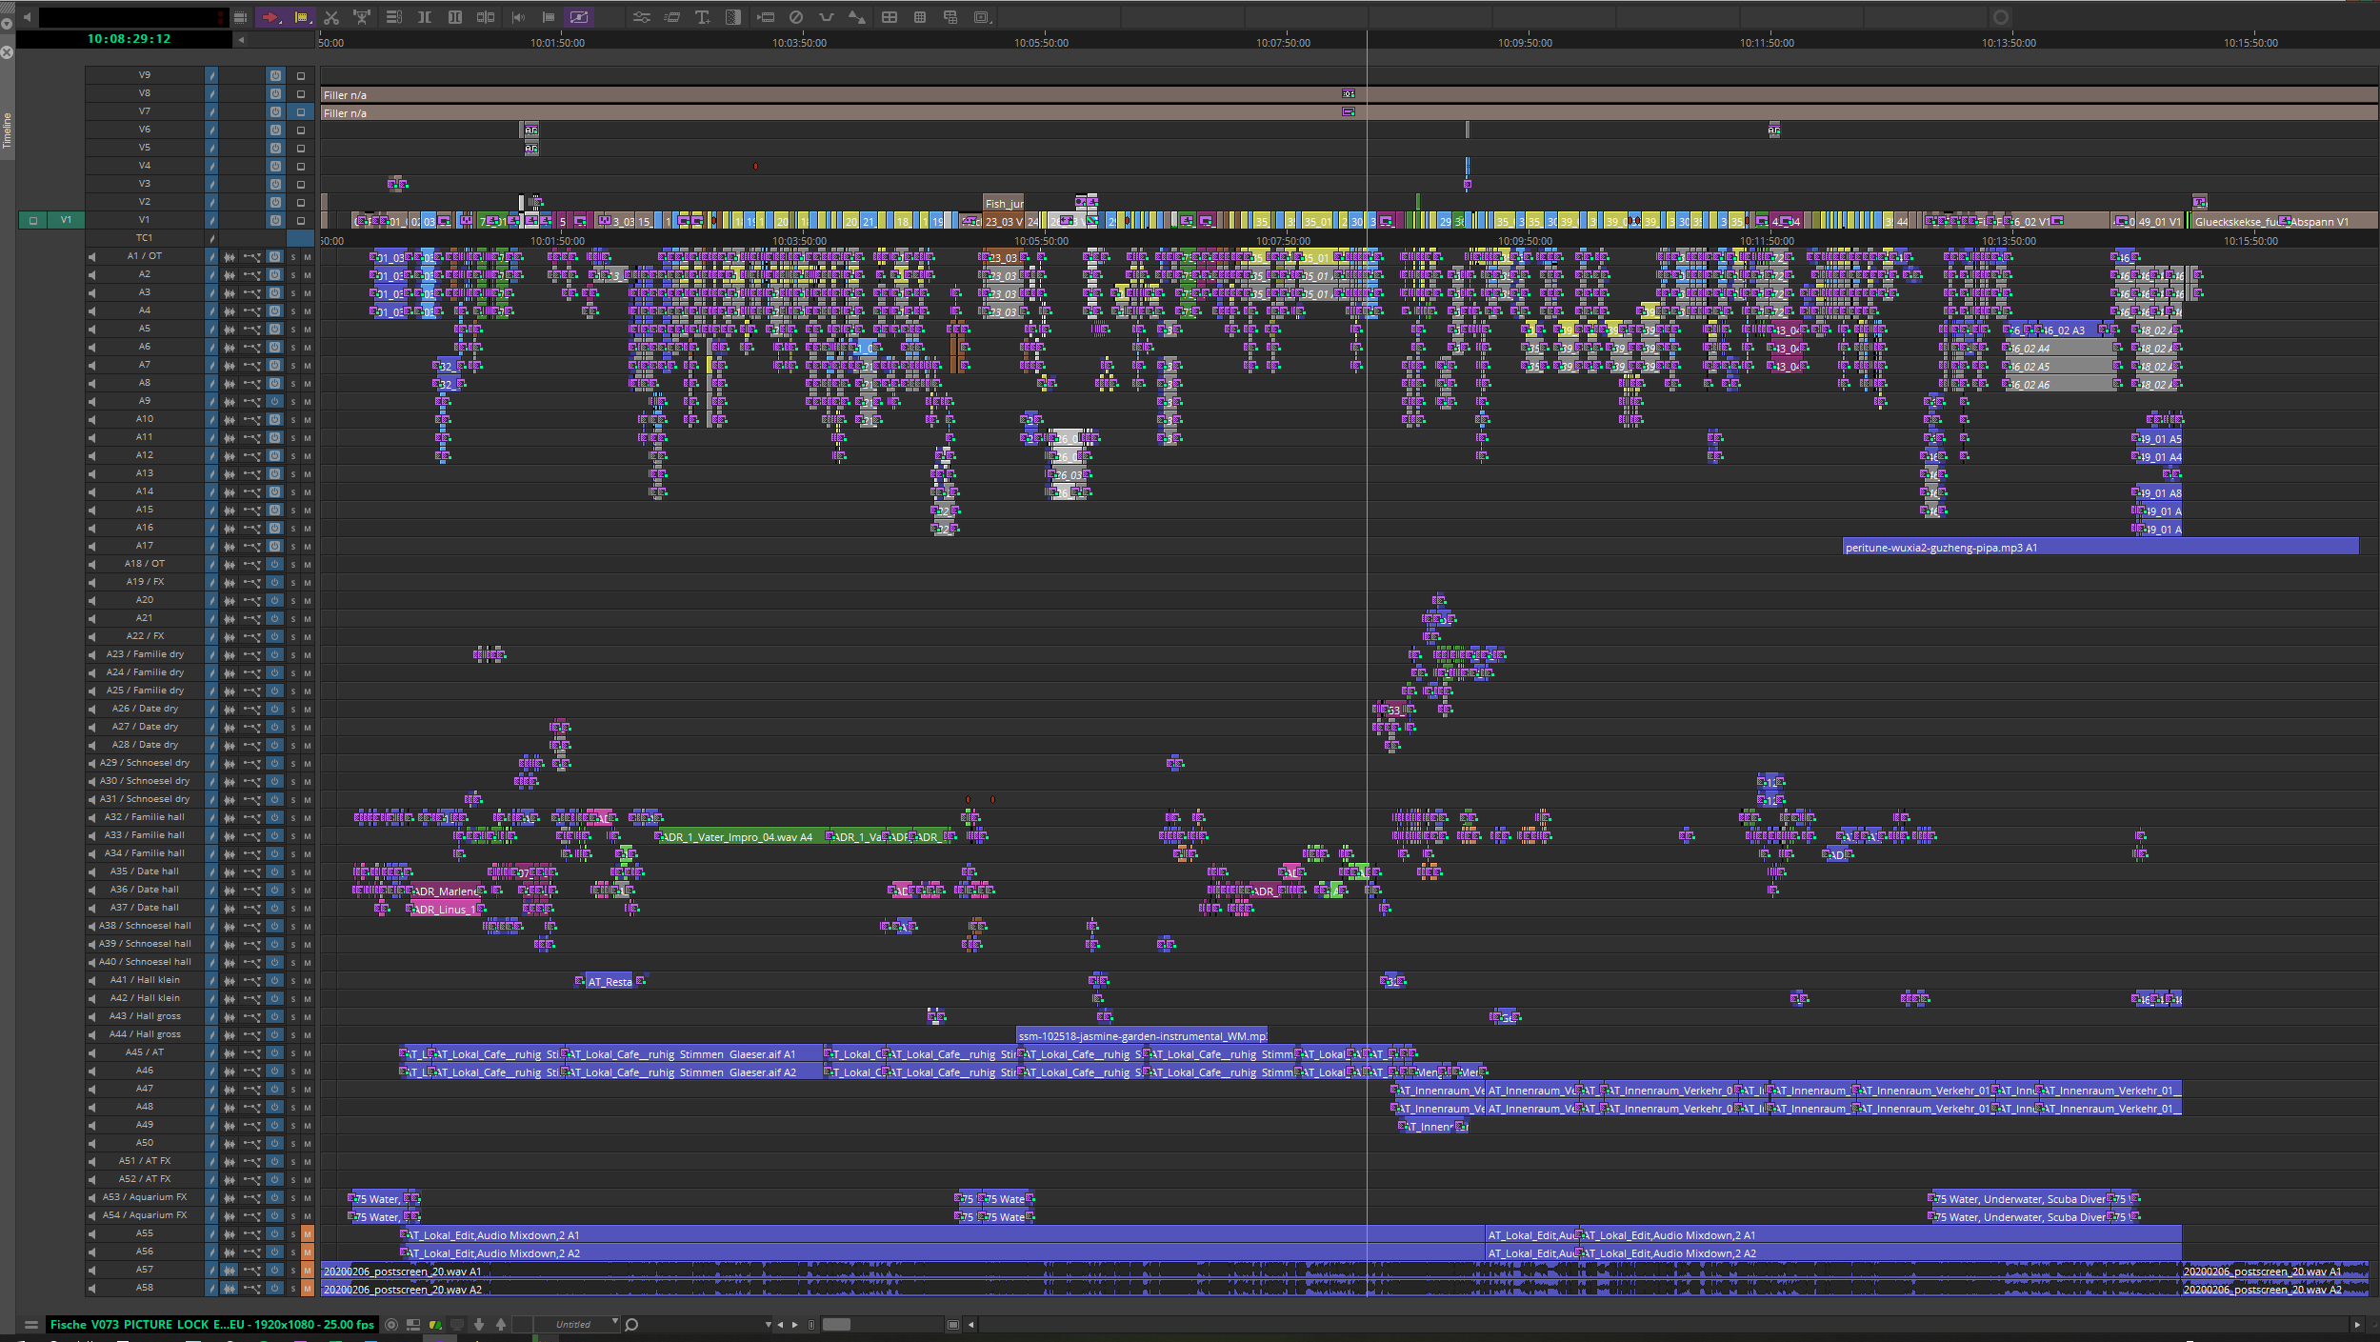
Task: Open the timeline view 'Untitled' dropdown
Action: tap(579, 1325)
